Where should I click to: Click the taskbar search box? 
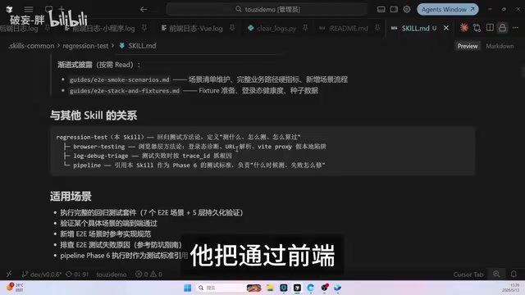(229, 288)
